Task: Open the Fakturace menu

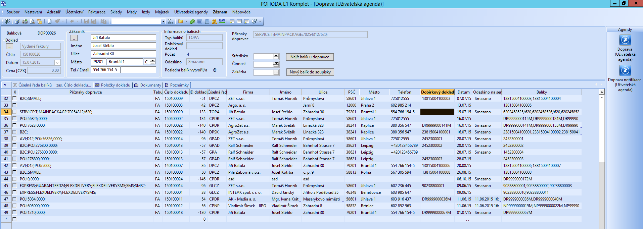Action: click(x=97, y=12)
